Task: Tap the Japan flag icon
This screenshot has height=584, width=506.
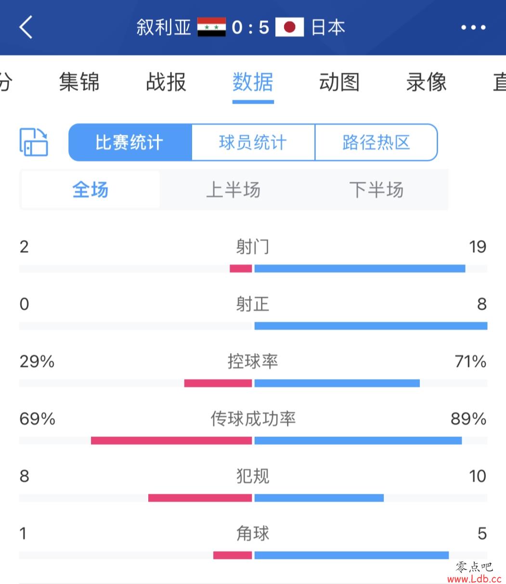Action: [x=289, y=27]
